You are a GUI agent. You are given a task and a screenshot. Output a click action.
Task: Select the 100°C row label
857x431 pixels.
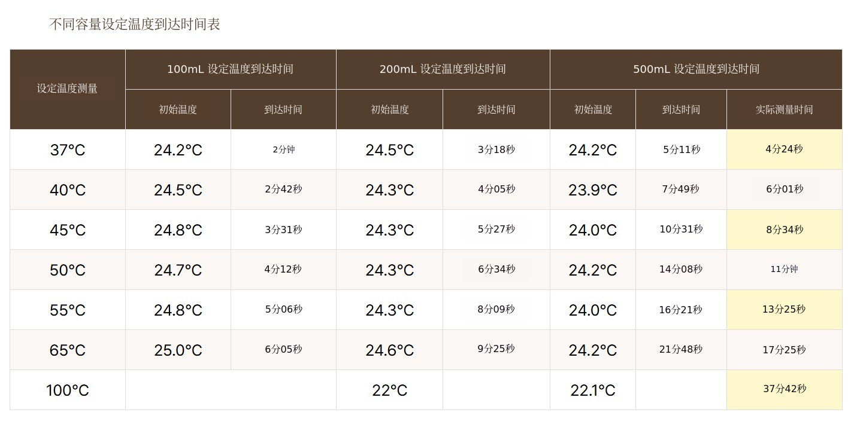tap(67, 390)
